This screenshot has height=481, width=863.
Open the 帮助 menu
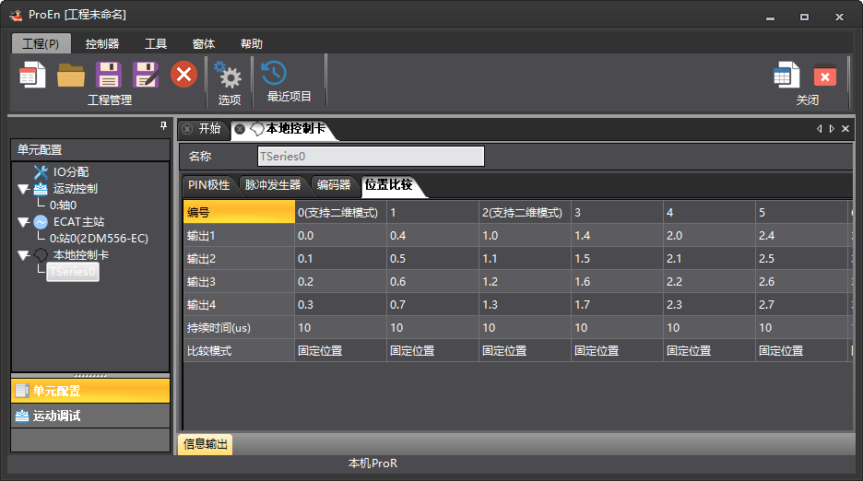(x=252, y=43)
